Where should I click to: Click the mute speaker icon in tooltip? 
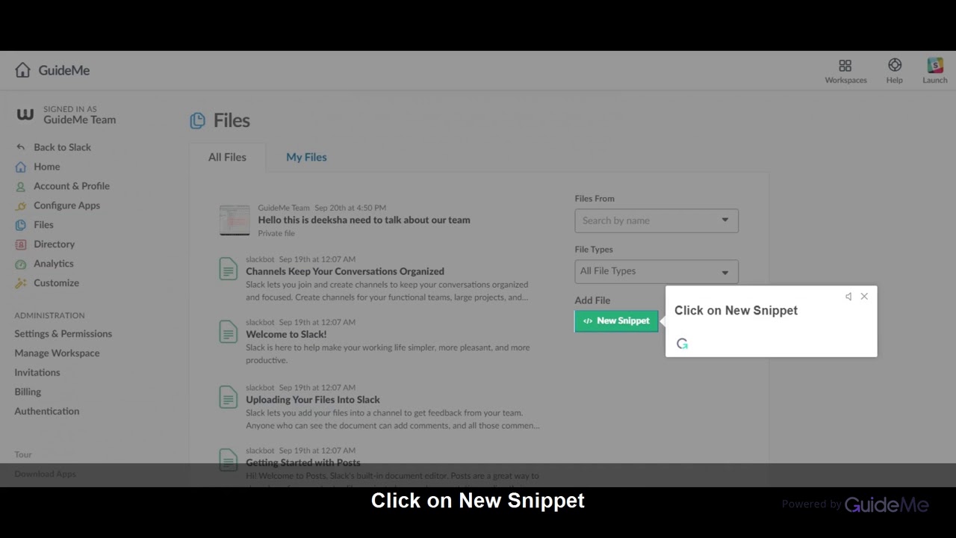pos(848,297)
